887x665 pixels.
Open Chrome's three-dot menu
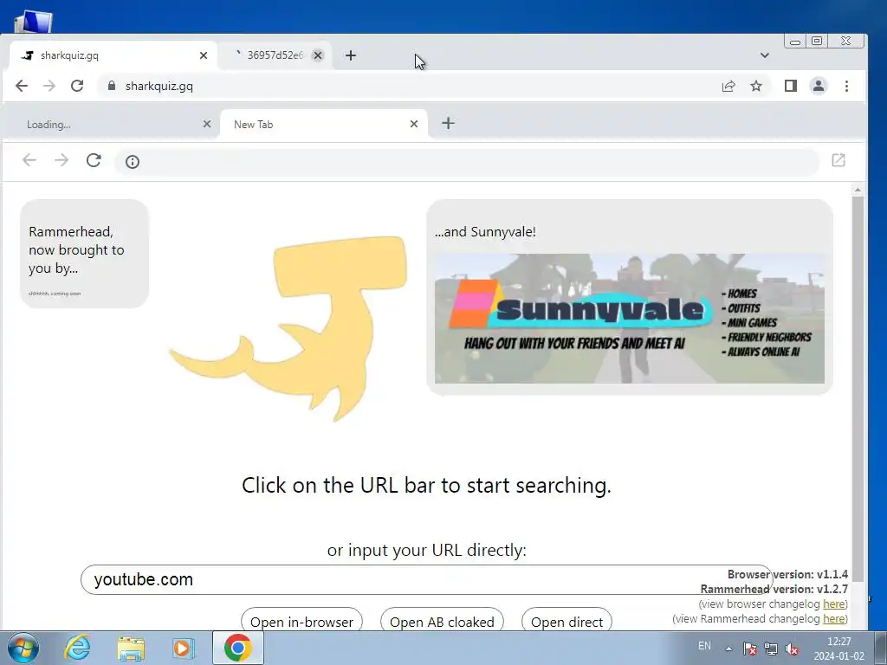[x=846, y=86]
